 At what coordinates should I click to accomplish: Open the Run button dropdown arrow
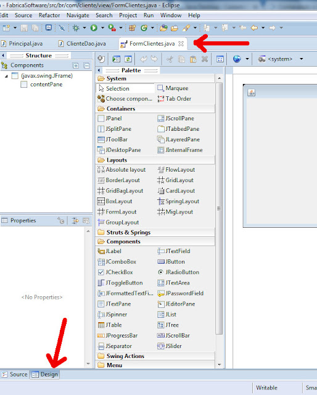[102, 28]
